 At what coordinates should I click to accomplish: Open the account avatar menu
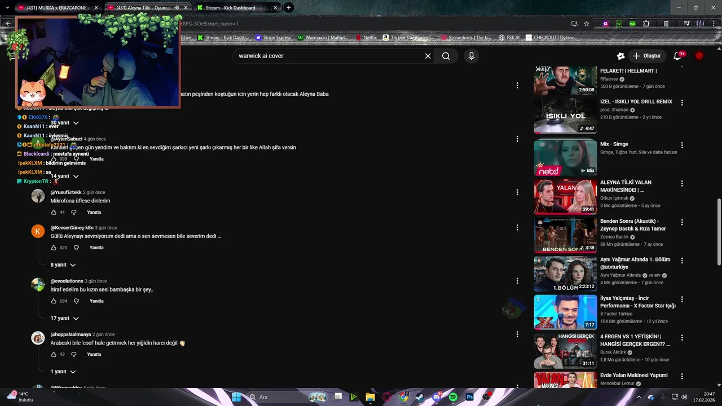coord(699,56)
